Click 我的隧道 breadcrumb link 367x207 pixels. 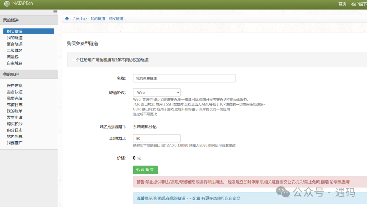[x=98, y=19]
